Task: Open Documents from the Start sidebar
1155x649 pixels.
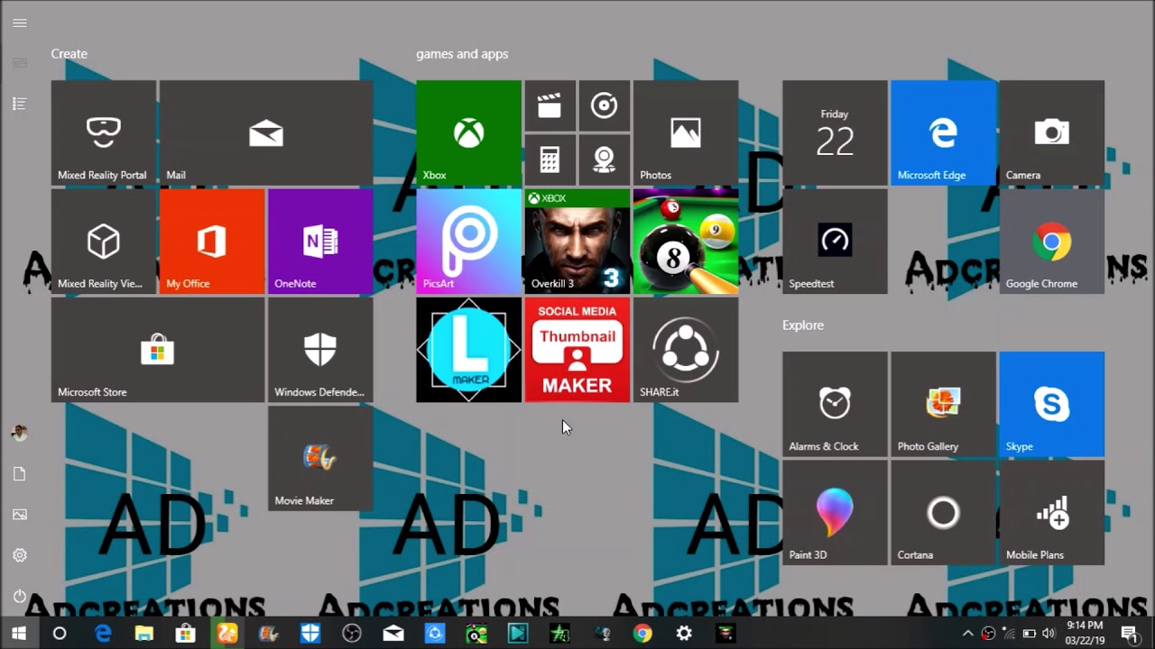Action: point(20,474)
